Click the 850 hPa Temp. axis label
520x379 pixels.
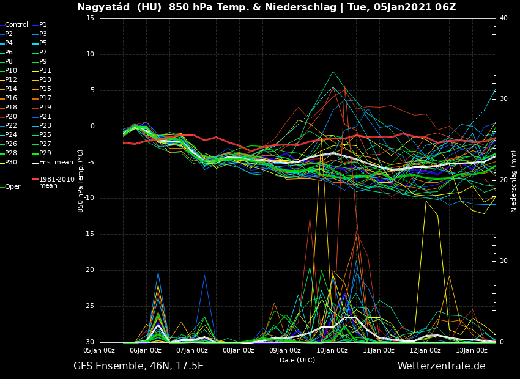81,180
